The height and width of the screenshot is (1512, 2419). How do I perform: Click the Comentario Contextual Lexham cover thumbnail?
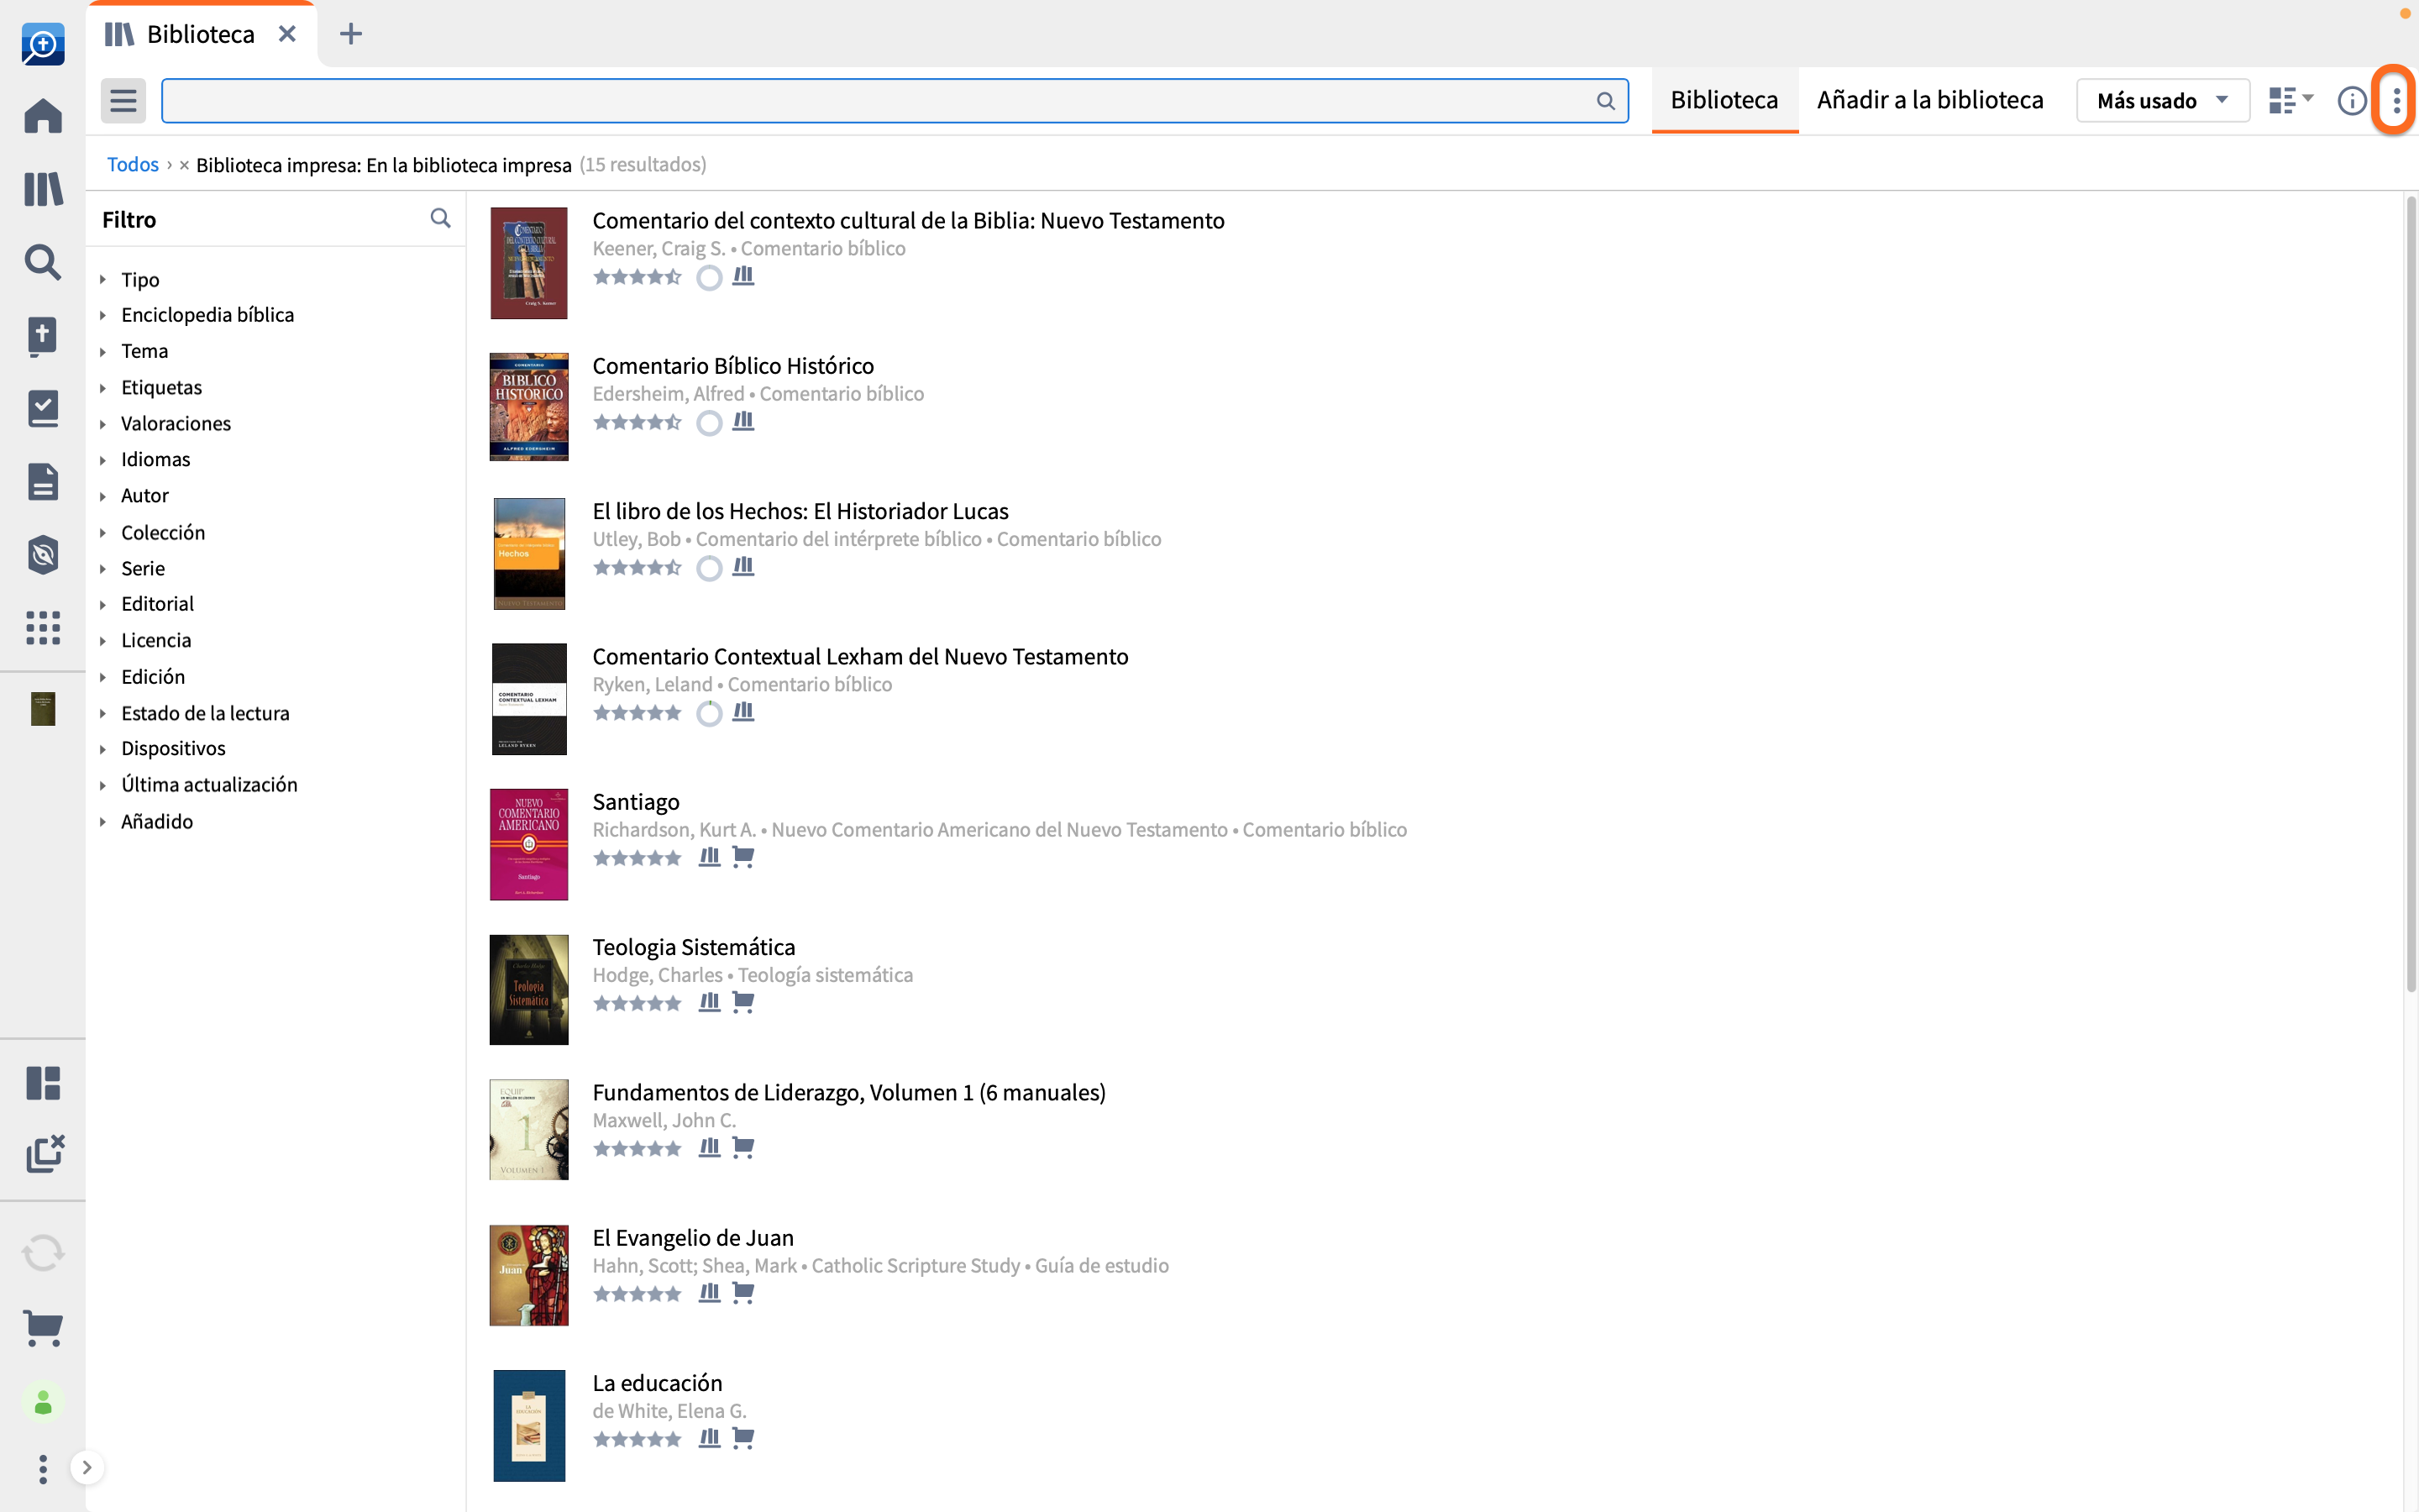[x=529, y=699]
